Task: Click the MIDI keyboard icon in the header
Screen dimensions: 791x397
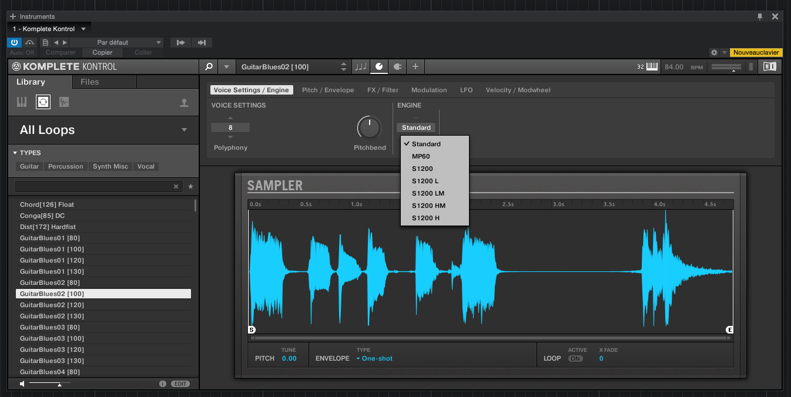Action: (x=651, y=66)
